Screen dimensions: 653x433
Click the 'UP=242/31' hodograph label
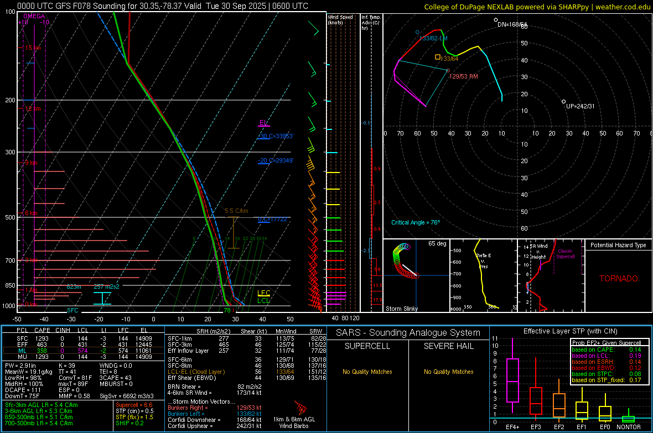pos(581,106)
